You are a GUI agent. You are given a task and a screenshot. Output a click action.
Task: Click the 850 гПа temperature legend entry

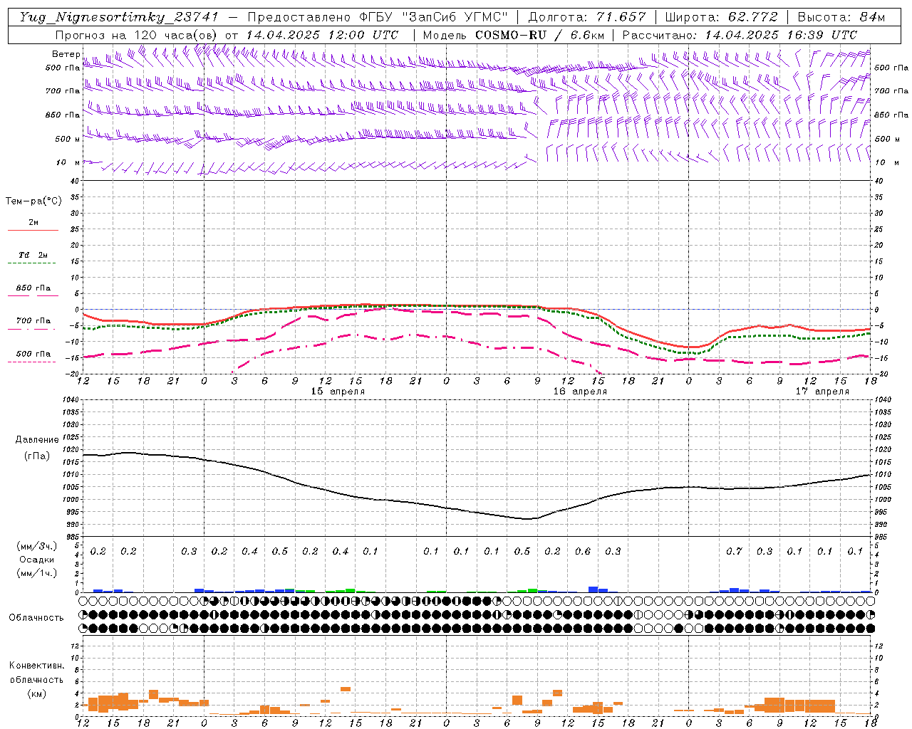(33, 288)
